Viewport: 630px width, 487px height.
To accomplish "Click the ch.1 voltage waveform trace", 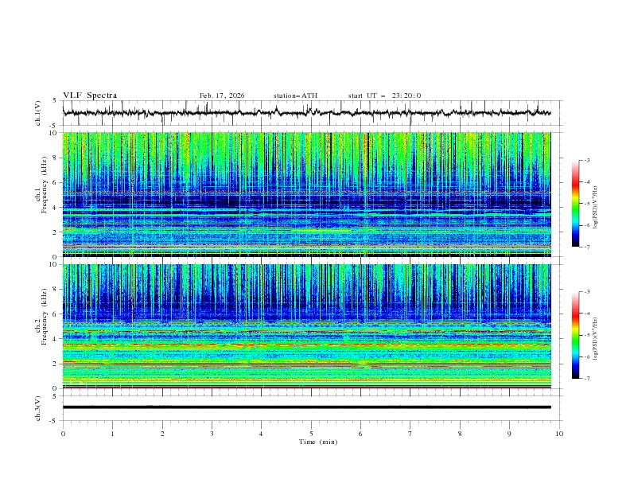I will [306, 113].
